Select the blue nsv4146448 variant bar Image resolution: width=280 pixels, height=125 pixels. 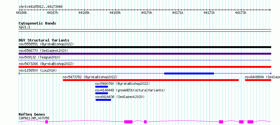click(101, 93)
